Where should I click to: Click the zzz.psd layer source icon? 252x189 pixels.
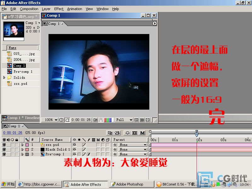pyautogui.click(x=43, y=145)
